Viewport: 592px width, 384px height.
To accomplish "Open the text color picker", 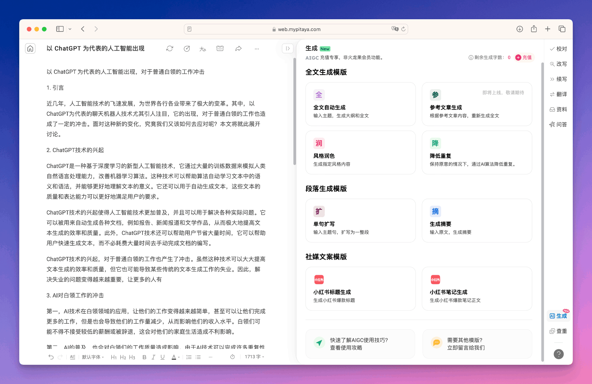I will point(174,357).
